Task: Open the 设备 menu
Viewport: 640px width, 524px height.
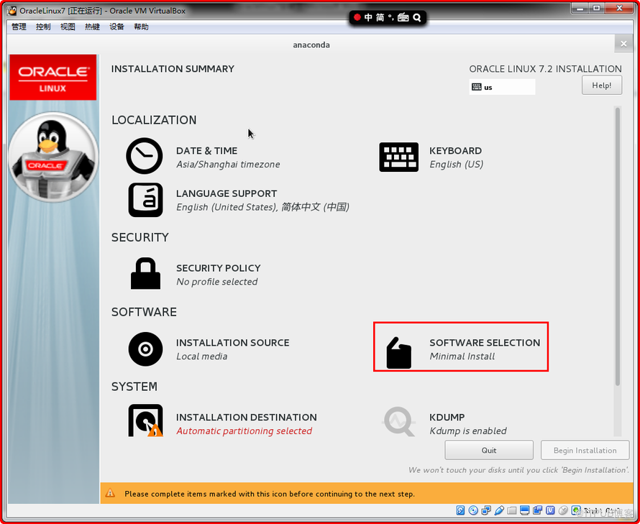Action: [x=116, y=27]
